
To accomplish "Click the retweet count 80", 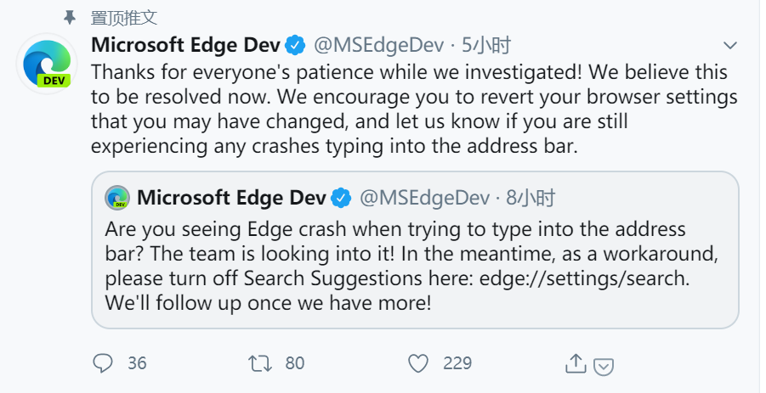I will 295,363.
